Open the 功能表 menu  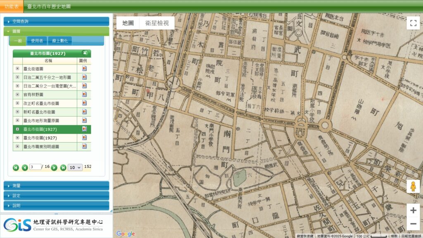tap(12, 7)
